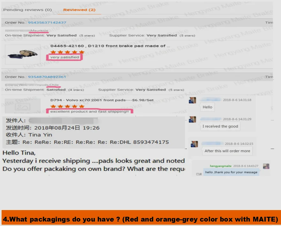Select the Reviewed (2) tab
281x226 pixels.
tap(79, 10)
